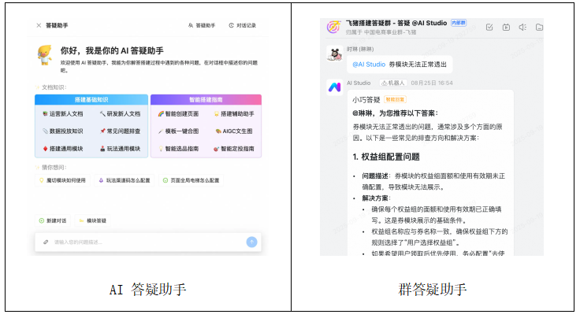
Task: Open 搭建辅助助手
Action: [x=234, y=114]
